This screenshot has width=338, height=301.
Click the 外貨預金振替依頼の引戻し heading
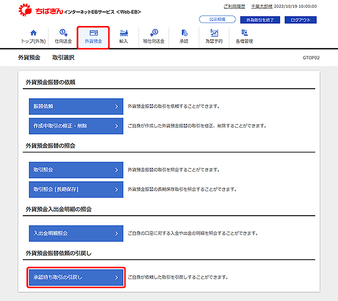pyautogui.click(x=59, y=253)
